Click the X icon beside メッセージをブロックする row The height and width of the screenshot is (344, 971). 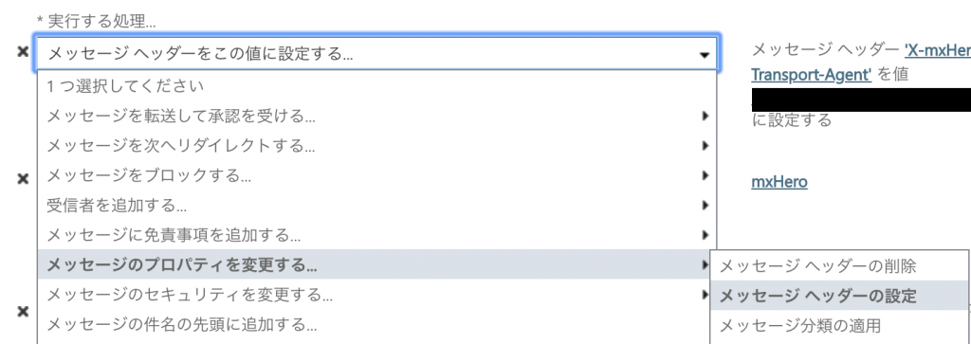point(23,179)
